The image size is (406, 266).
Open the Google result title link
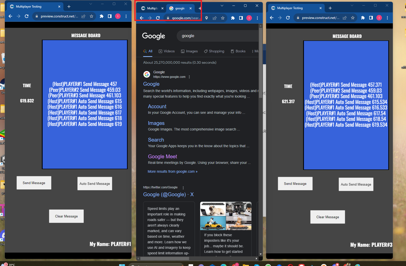coord(151,84)
